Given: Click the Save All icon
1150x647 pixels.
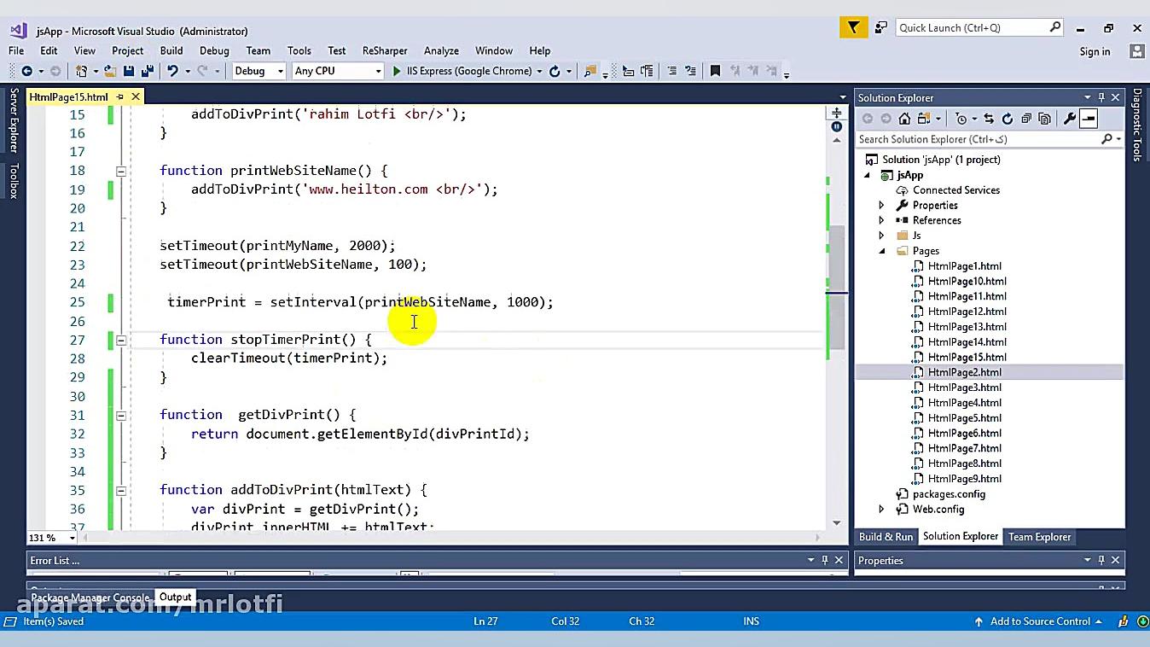Looking at the screenshot, I should [x=147, y=72].
